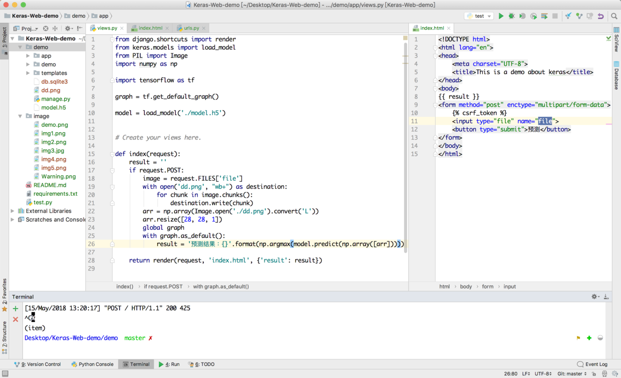
Task: Expand the templates folder in project tree
Action: (x=28, y=73)
